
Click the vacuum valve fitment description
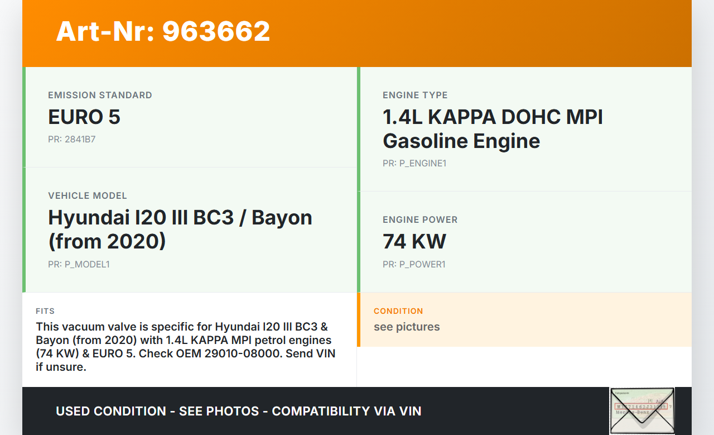coord(186,346)
